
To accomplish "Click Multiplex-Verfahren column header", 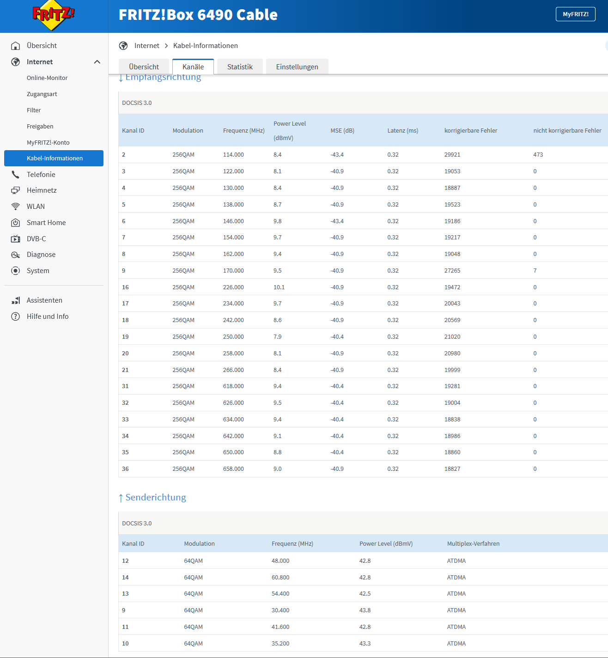I will click(473, 544).
